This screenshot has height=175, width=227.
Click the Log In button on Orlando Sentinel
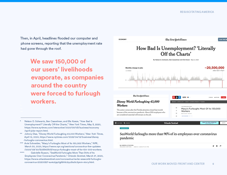[224, 123]
